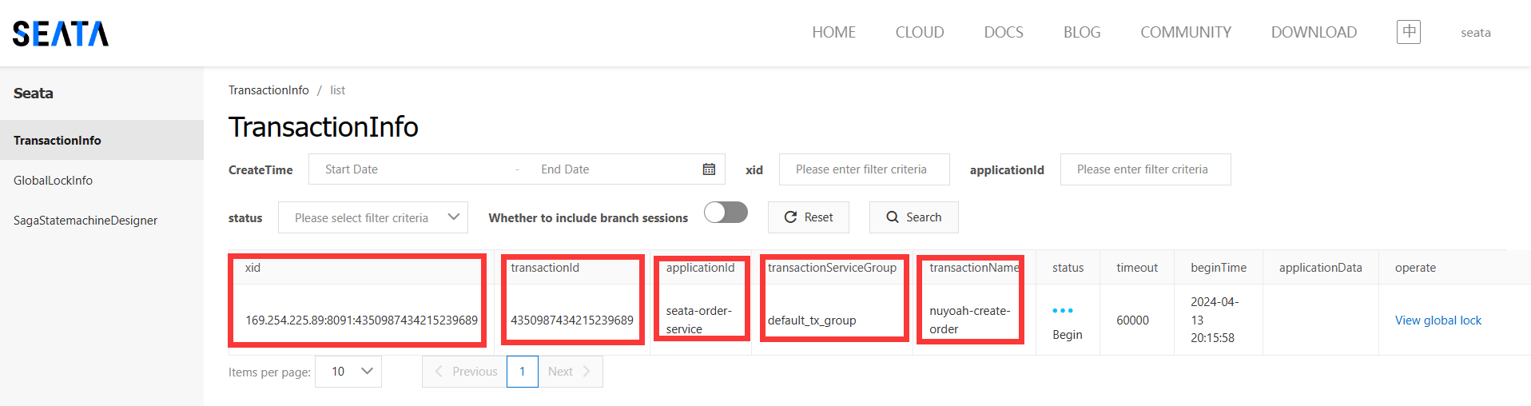Viewport: 1531px width, 406px height.
Task: Select TransactionInfo in the sidebar
Action: (58, 141)
